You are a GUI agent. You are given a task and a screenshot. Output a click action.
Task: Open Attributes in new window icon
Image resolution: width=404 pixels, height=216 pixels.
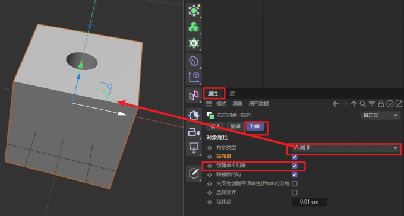pos(399,104)
